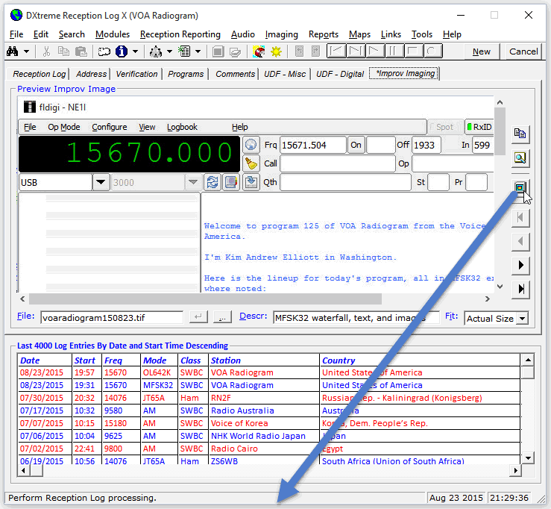Image resolution: width=551 pixels, height=509 pixels.
Task: Open the Maps menu
Action: 359,34
